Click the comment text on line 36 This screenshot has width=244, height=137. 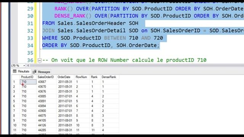(124, 60)
